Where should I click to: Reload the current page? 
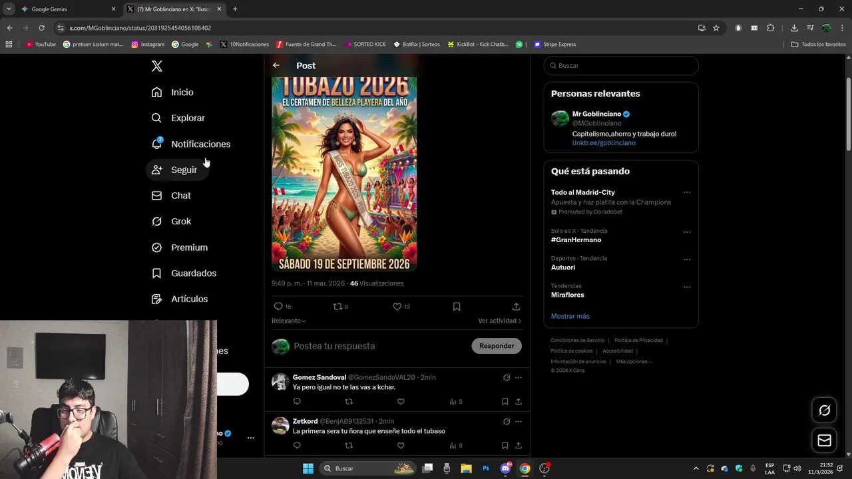pos(41,28)
